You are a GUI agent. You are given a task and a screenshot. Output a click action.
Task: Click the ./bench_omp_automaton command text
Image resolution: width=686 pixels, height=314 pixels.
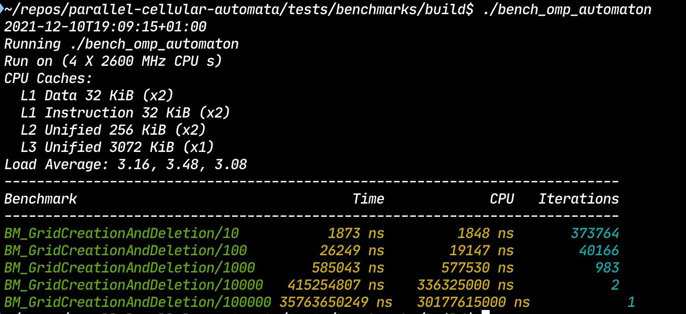tap(567, 10)
